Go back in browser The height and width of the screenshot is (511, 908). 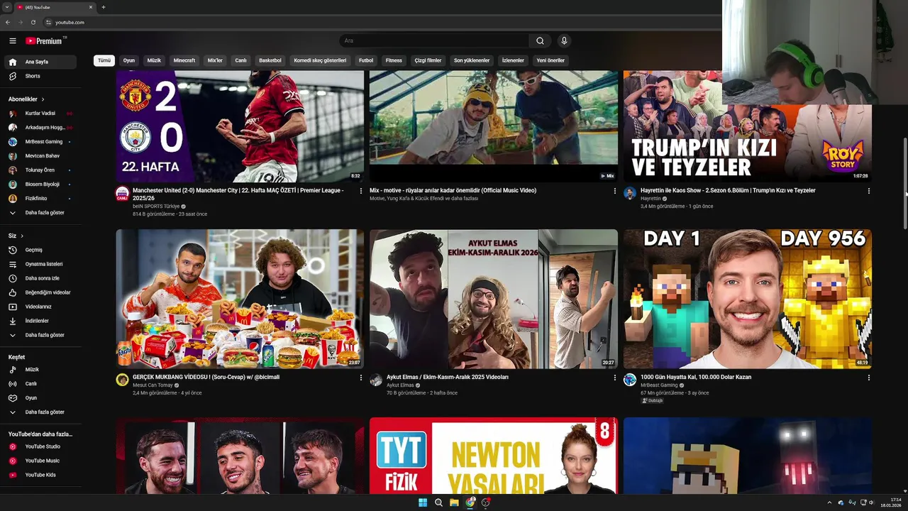pos(8,22)
